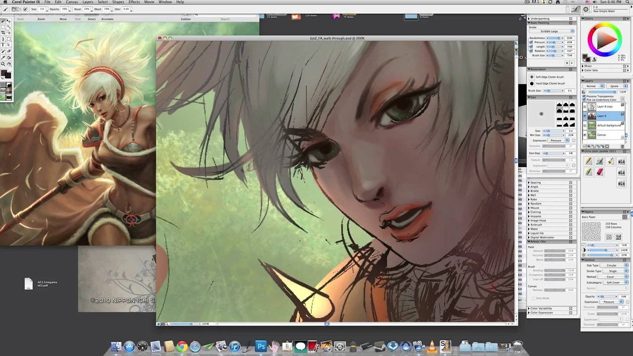The image size is (633, 356).
Task: Toggle Preserve Transparency checkbox
Action: [584, 96]
